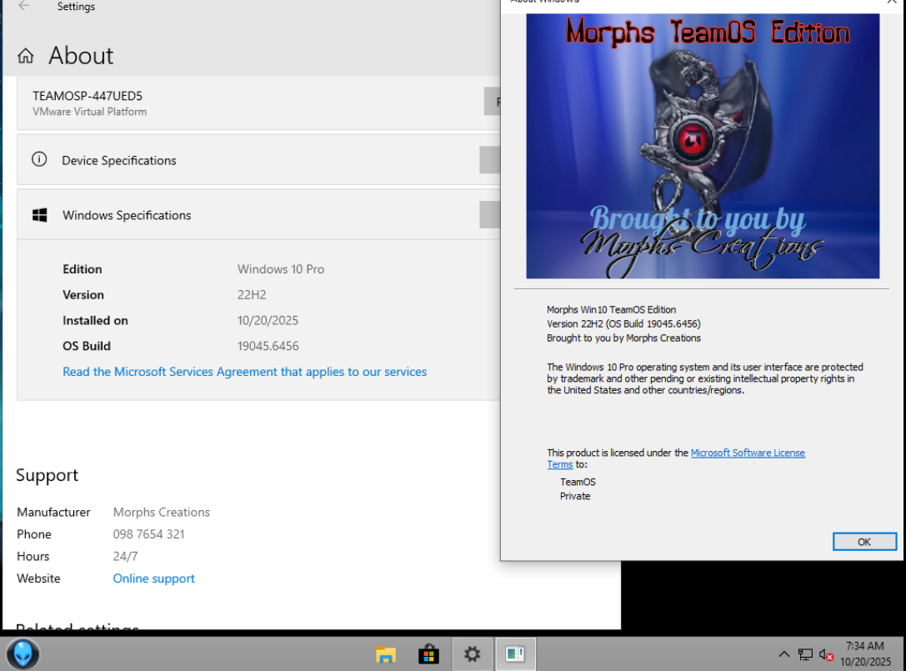
Task: Click the licensee organization Private
Action: tap(575, 496)
